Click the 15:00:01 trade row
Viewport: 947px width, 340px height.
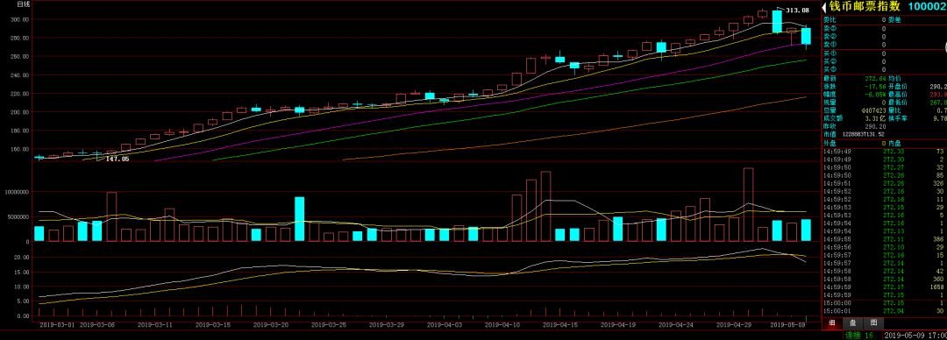click(884, 310)
